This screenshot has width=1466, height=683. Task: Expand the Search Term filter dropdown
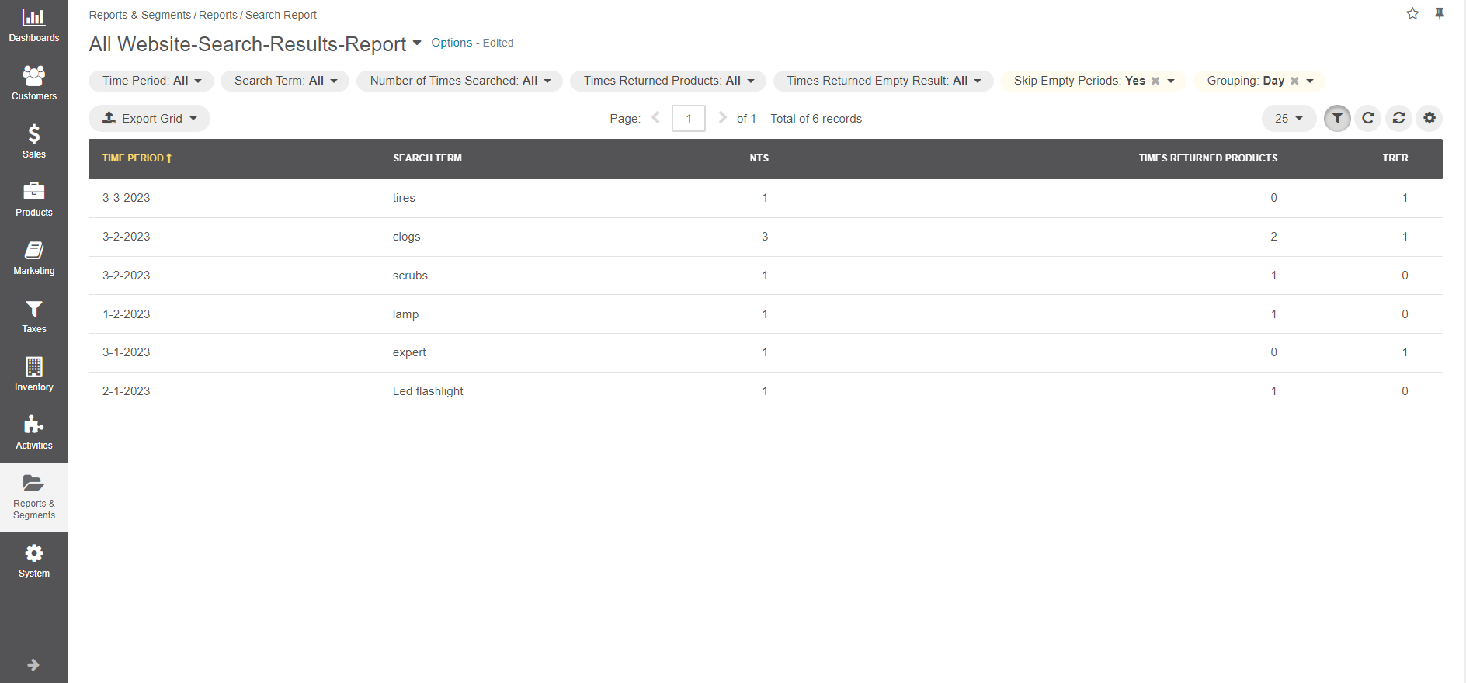(x=285, y=81)
